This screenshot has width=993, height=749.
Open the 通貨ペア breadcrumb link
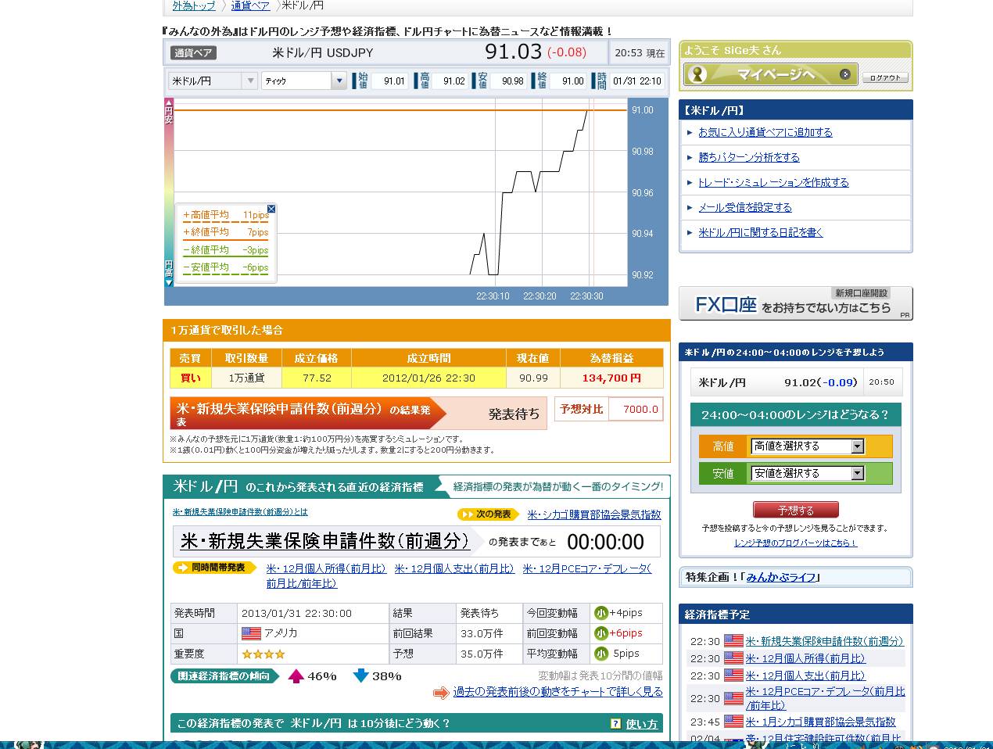[250, 5]
